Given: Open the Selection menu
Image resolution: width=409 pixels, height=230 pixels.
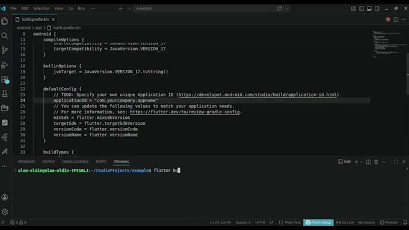Looking at the screenshot, I should [x=42, y=8].
